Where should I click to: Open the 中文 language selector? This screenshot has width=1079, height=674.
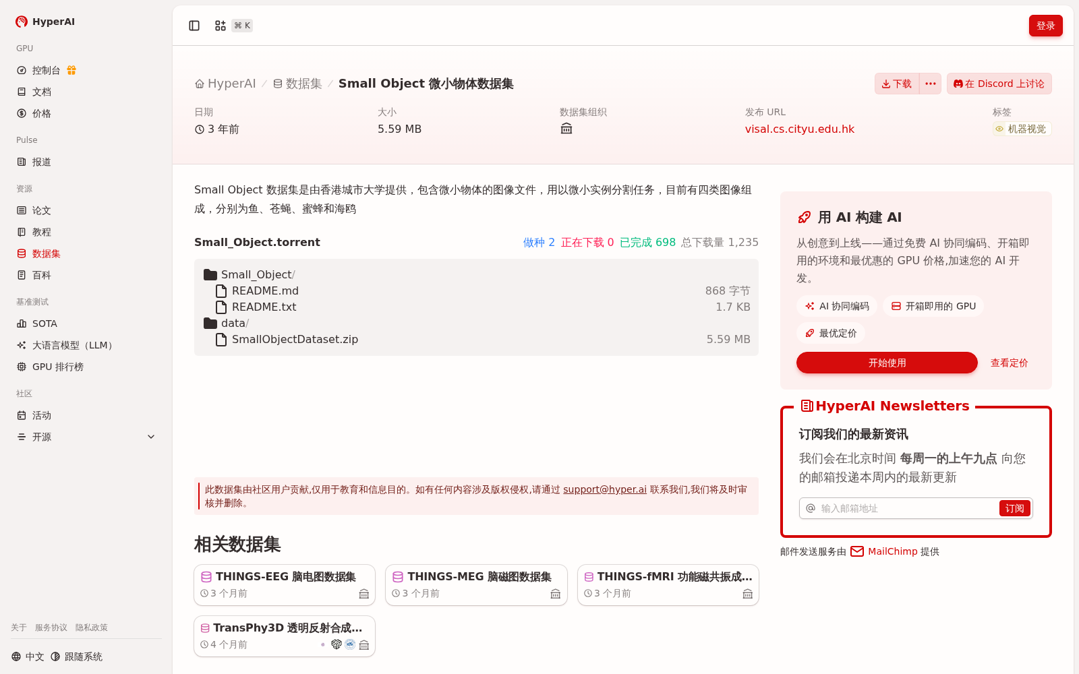tap(28, 656)
